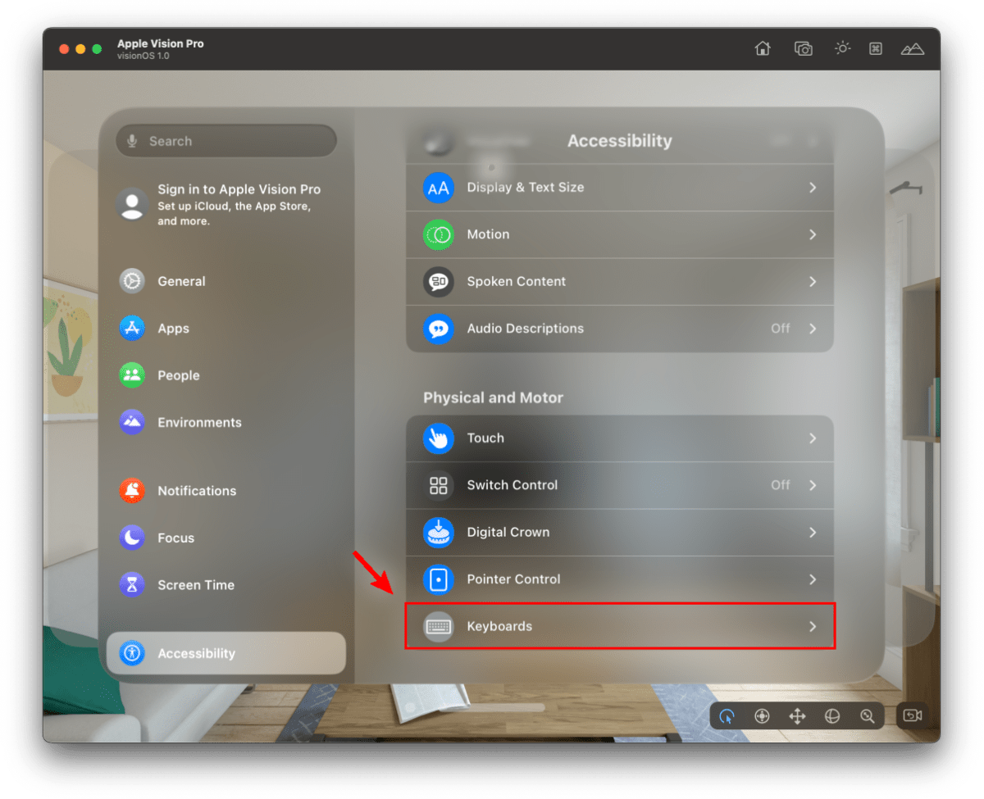Select the Accessibility sidebar item

coord(226,653)
